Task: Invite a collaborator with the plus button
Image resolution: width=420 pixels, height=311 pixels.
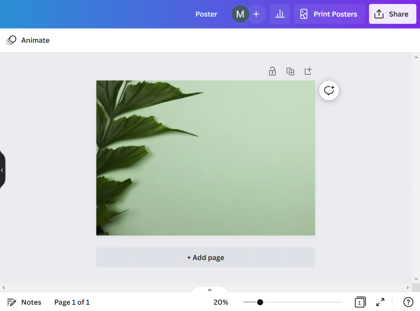Action: pyautogui.click(x=256, y=14)
